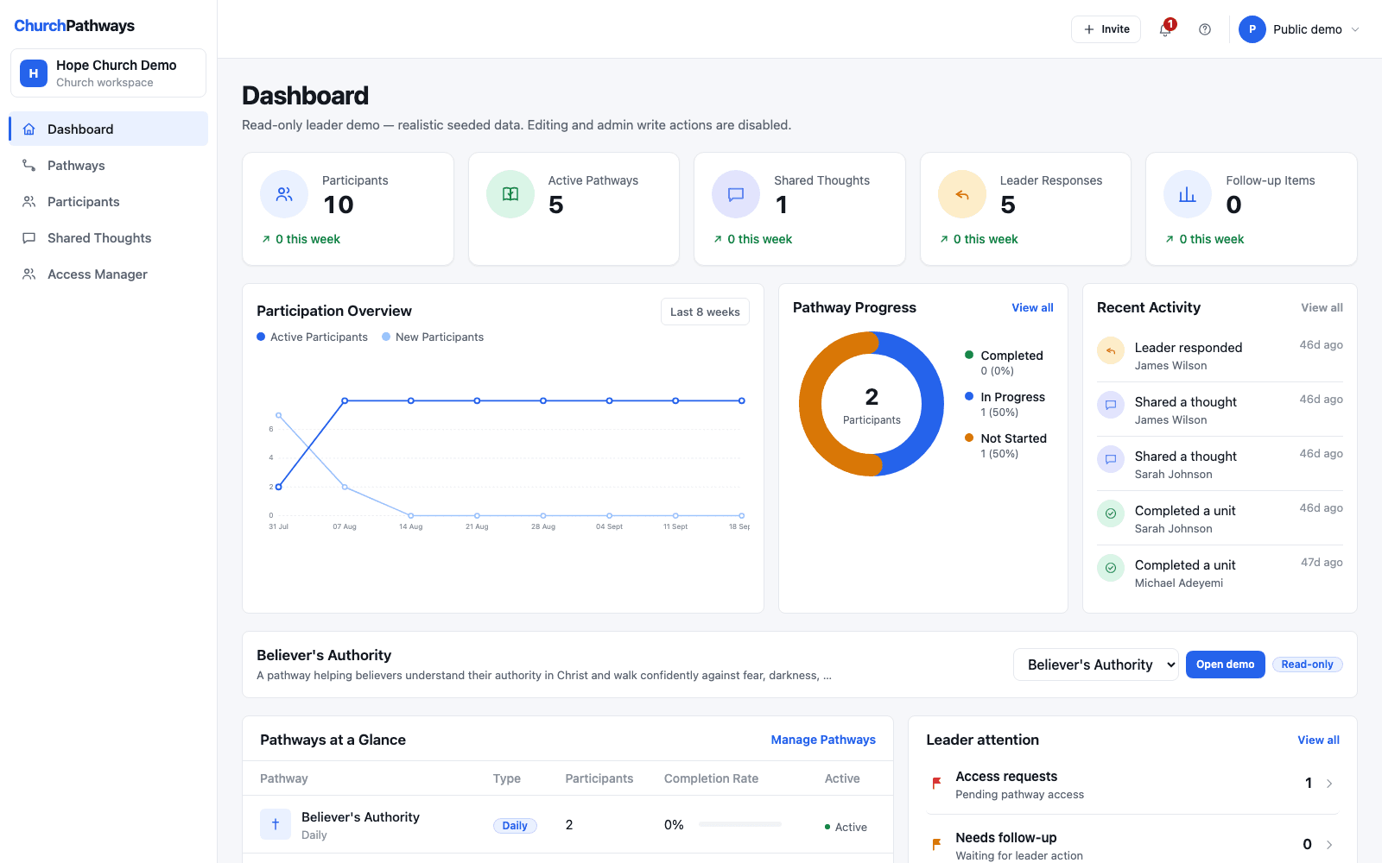Click the Follow-up Items bar chart icon

pos(1188,195)
